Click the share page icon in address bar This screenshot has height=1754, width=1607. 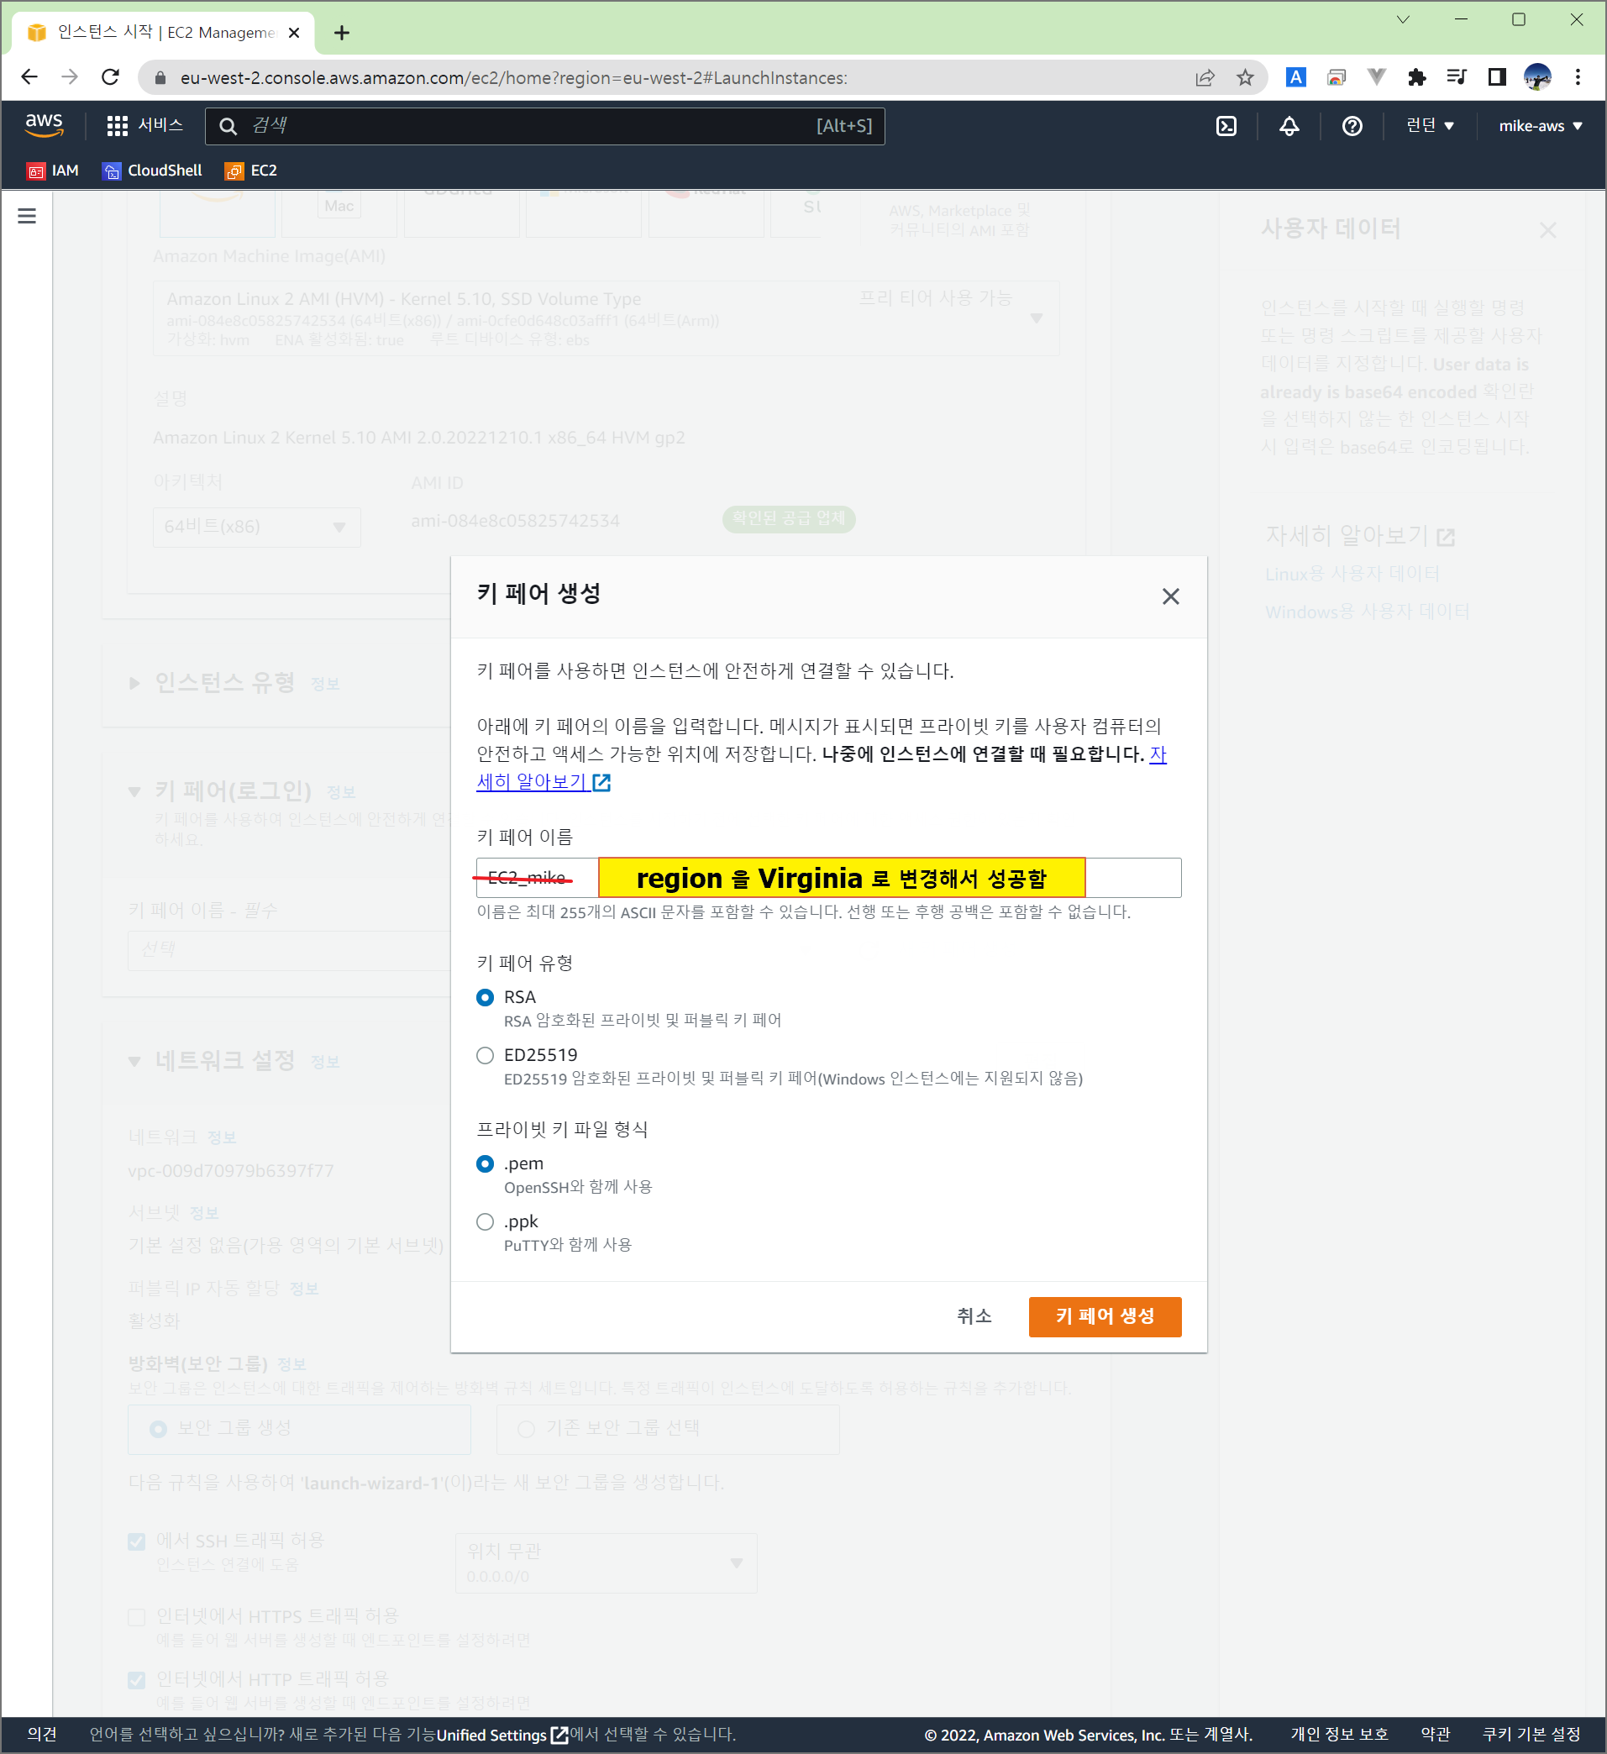[x=1205, y=77]
